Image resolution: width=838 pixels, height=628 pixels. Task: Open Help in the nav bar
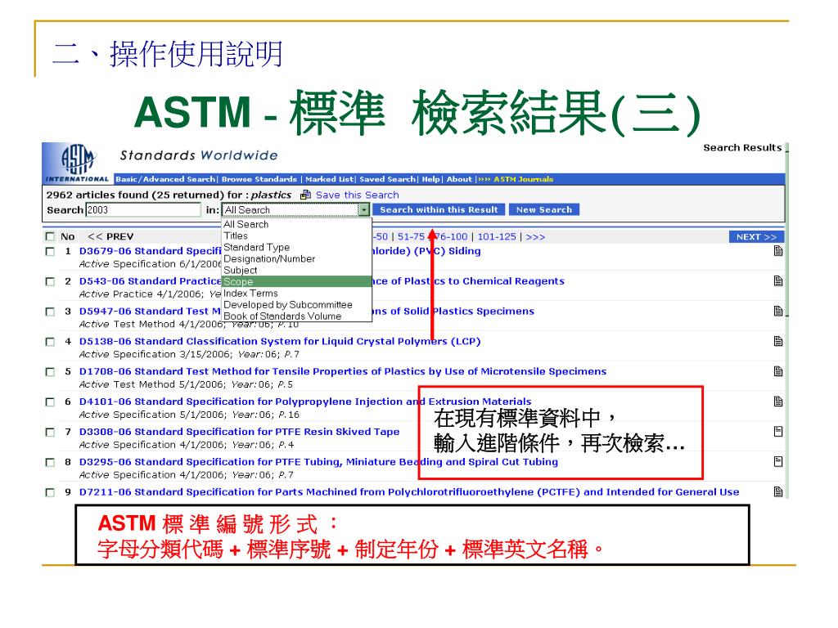coord(430,179)
